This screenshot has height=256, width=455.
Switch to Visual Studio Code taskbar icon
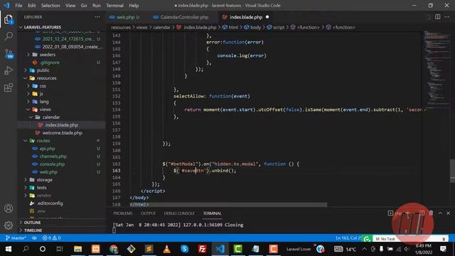point(220,249)
